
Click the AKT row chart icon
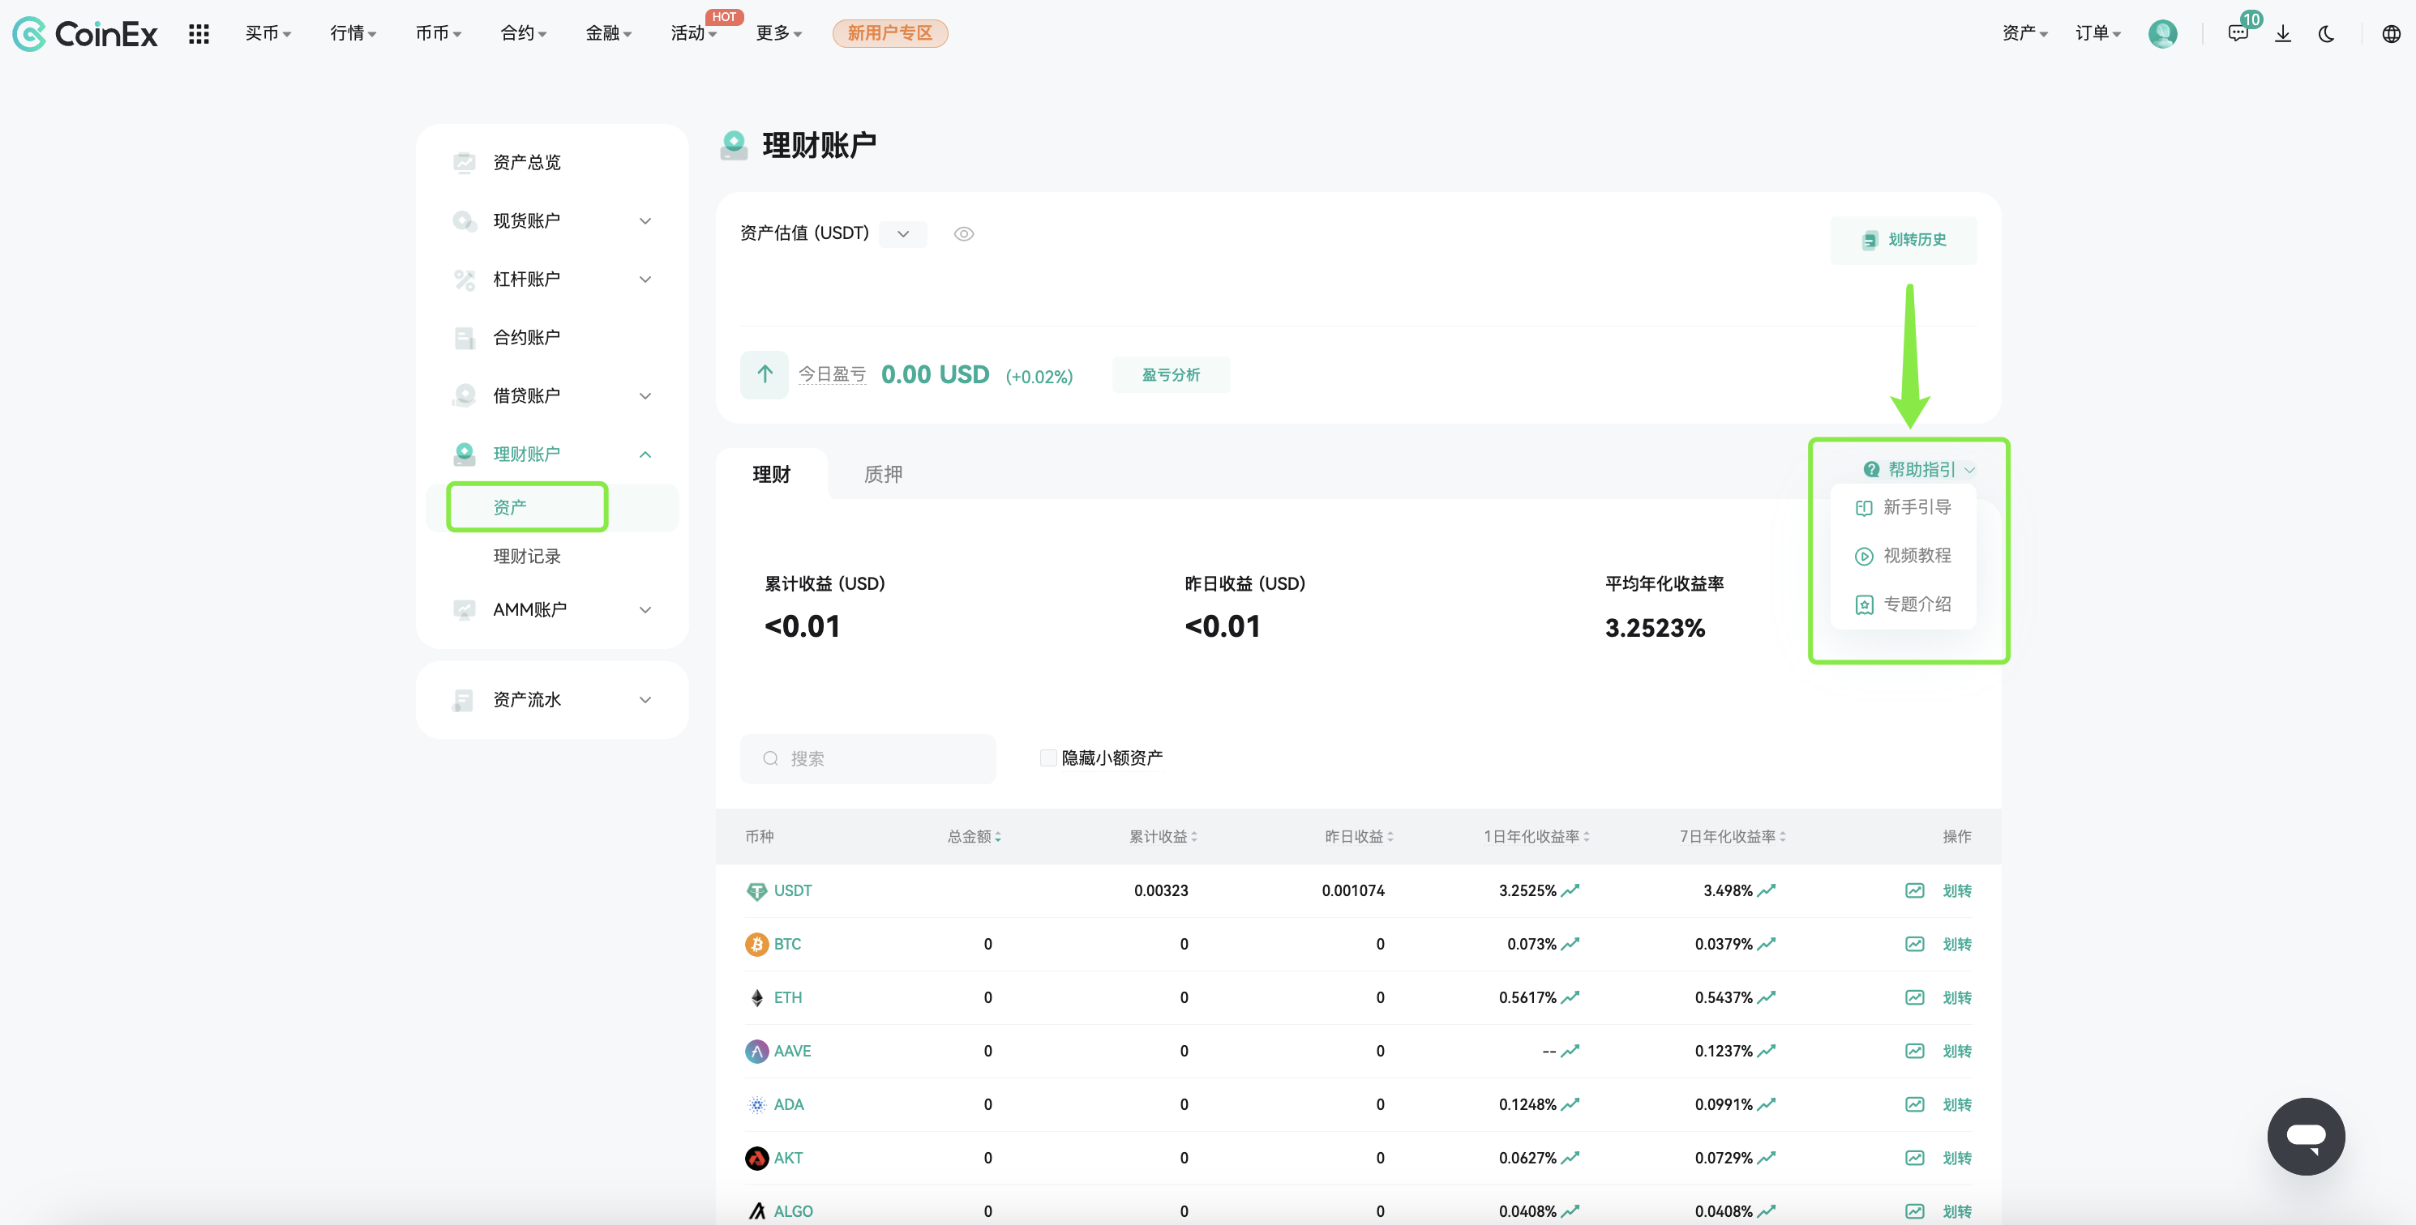[x=1914, y=1158]
